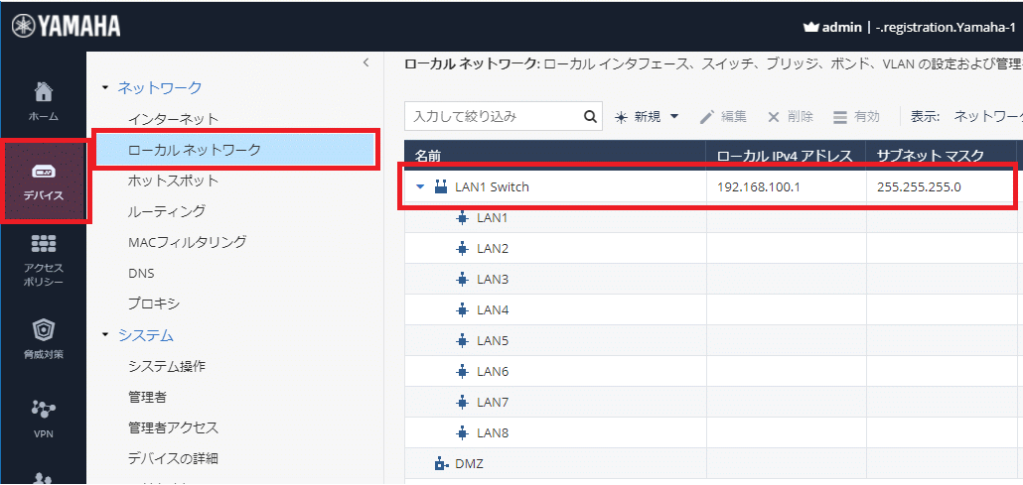Viewport: 1023px width, 485px height.
Task: Collapse the システム section
Action: 105,335
